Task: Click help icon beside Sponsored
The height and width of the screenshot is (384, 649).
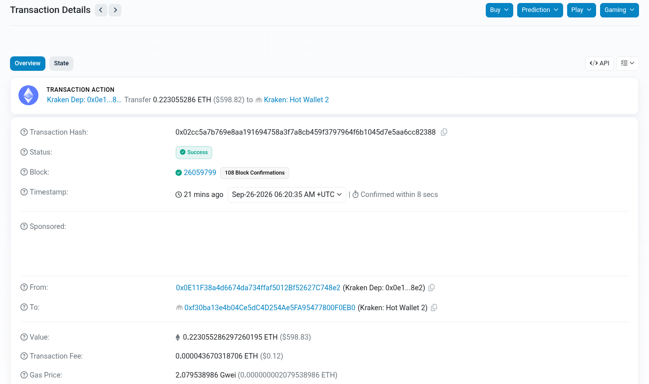Action: point(24,226)
